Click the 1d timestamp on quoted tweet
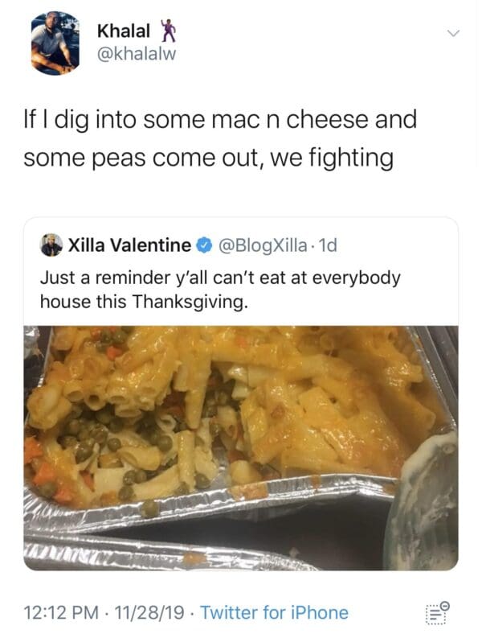The image size is (482, 638). click(x=328, y=245)
